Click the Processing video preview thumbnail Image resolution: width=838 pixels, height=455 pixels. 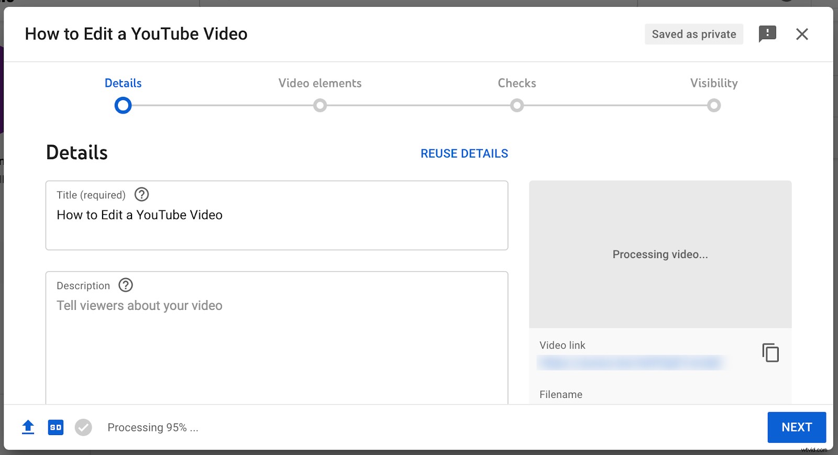pyautogui.click(x=660, y=254)
